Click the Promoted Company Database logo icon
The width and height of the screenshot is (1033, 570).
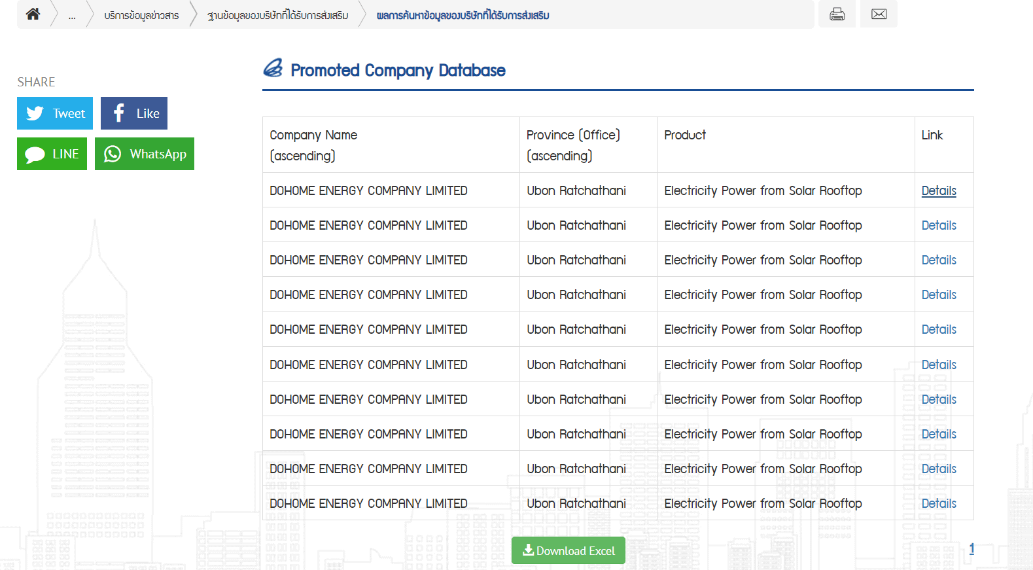pyautogui.click(x=273, y=68)
